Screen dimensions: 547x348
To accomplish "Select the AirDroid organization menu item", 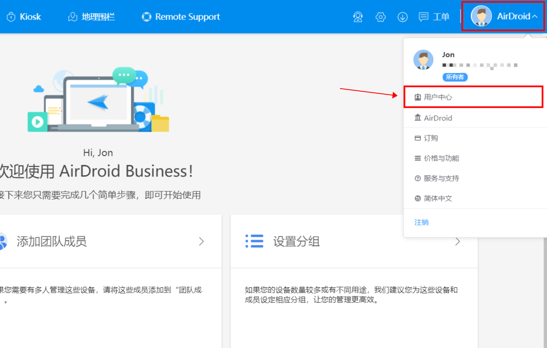I will coord(475,118).
